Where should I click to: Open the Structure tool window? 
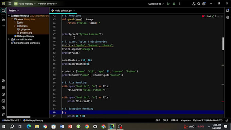(x=3, y=19)
